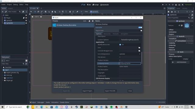Open the Scene menu

pyautogui.click(x=3, y=5)
